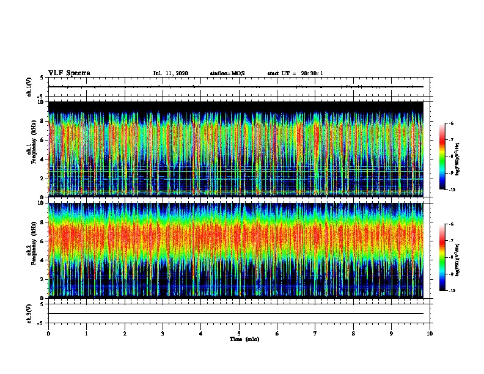Click the time axis tick label '3'
The image size is (484, 374).
coord(163,333)
